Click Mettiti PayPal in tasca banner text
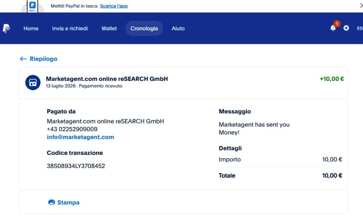The image size is (363, 218). tap(74, 6)
